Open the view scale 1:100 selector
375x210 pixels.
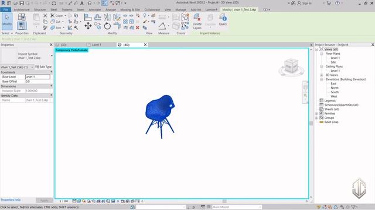(64, 201)
